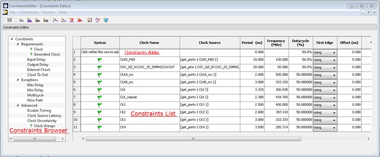
Task: Add a clock constraint via toolbar icon
Action: [21, 20]
